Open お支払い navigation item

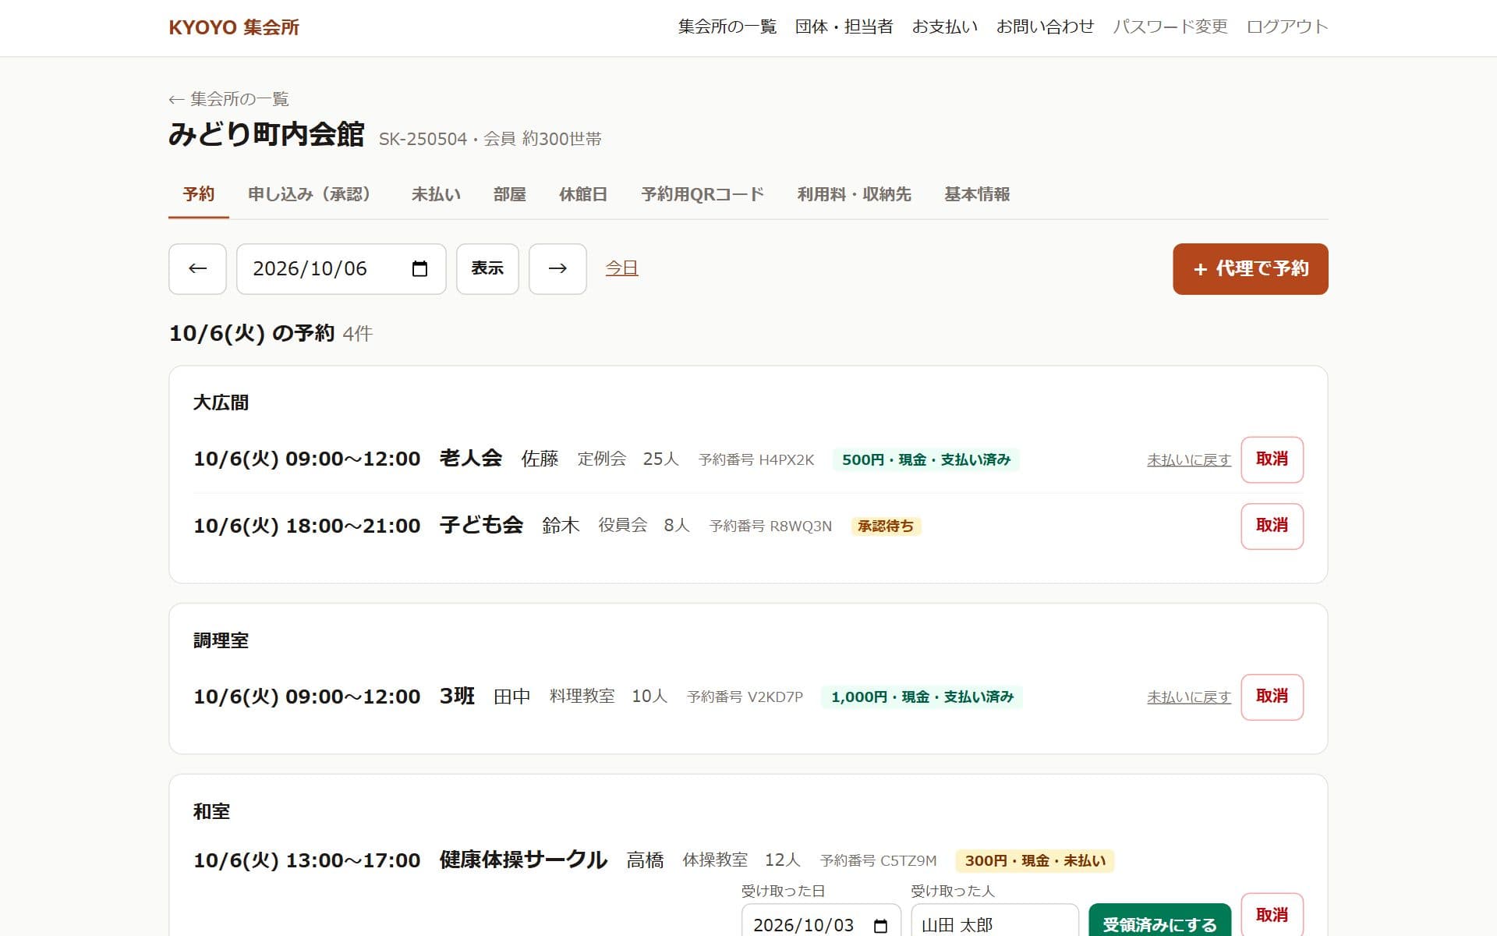[944, 27]
